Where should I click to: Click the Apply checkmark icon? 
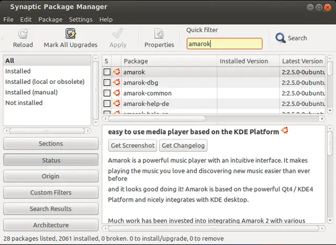118,34
